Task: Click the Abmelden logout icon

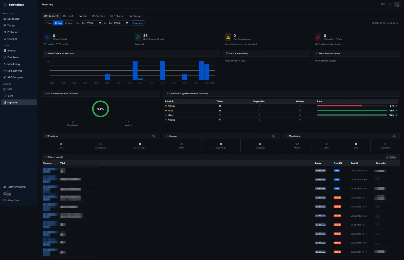Action: pos(5,200)
